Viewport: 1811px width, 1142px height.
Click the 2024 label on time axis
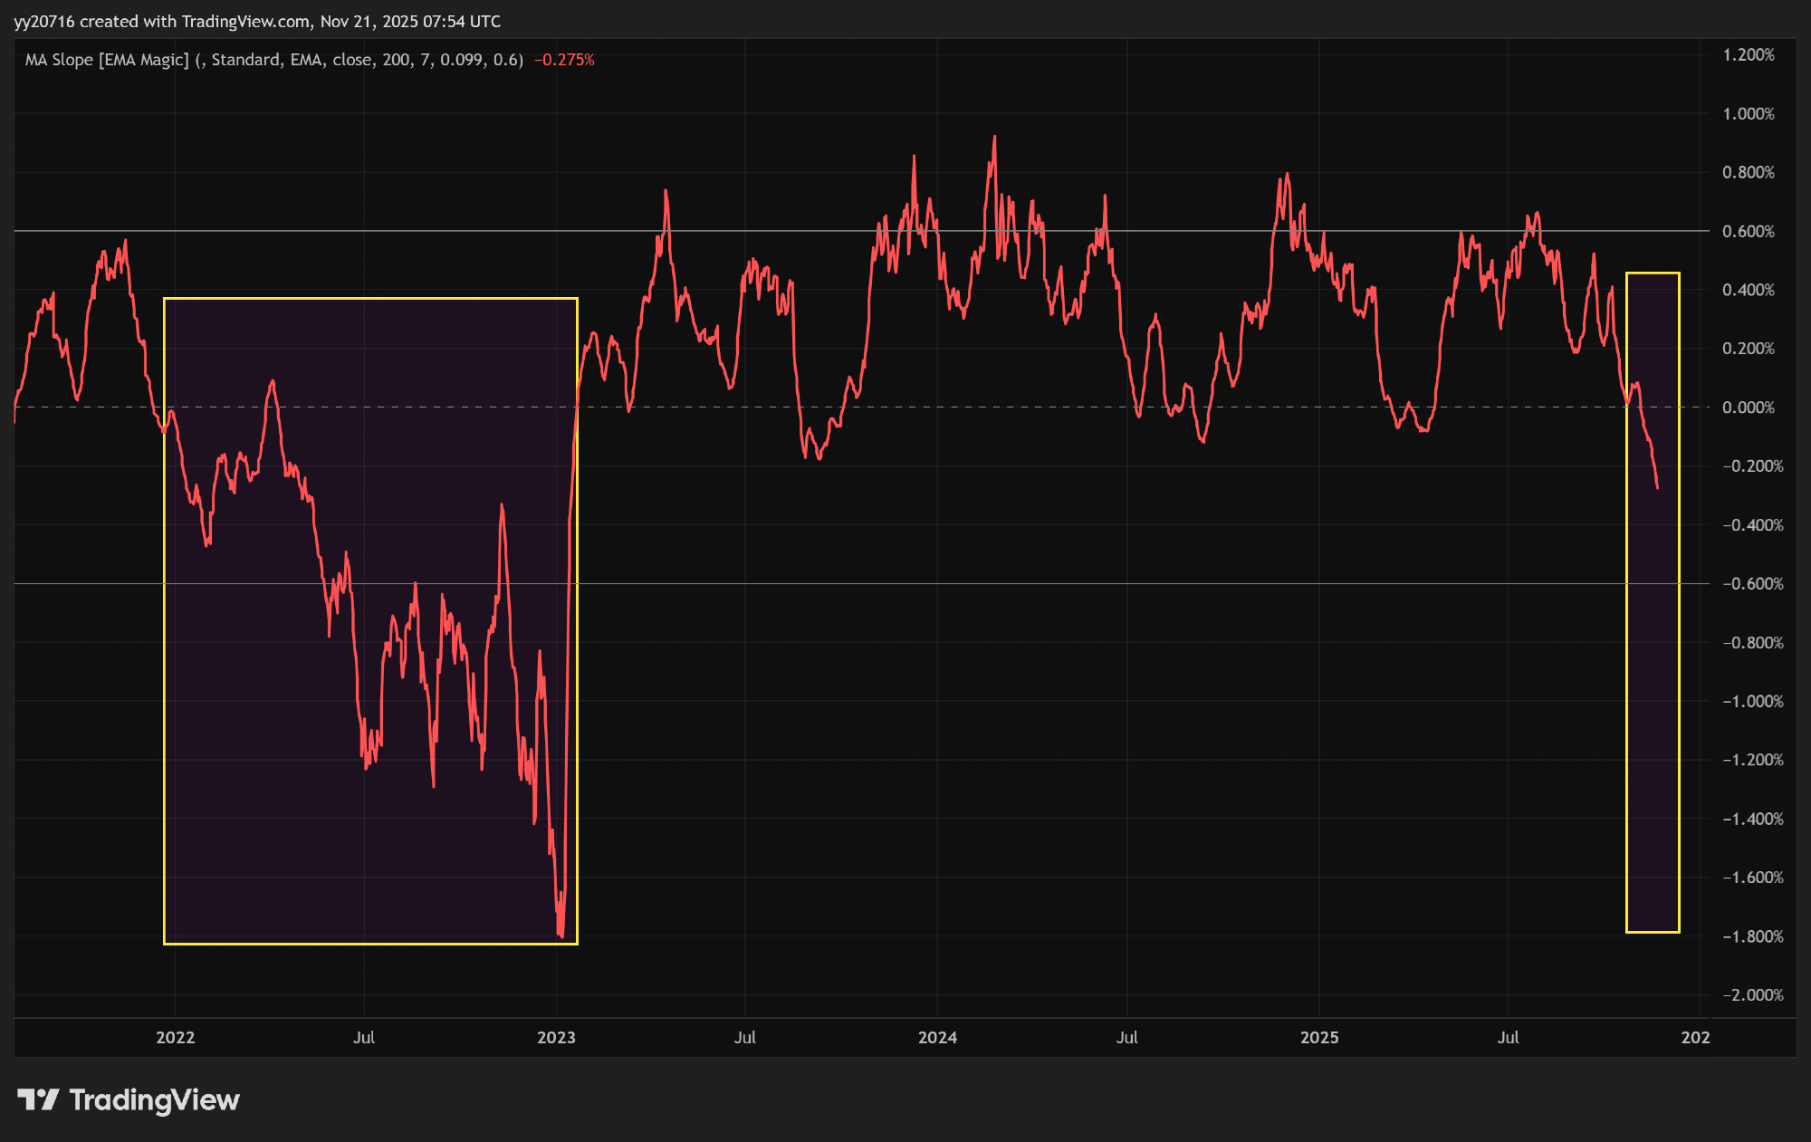click(937, 1038)
